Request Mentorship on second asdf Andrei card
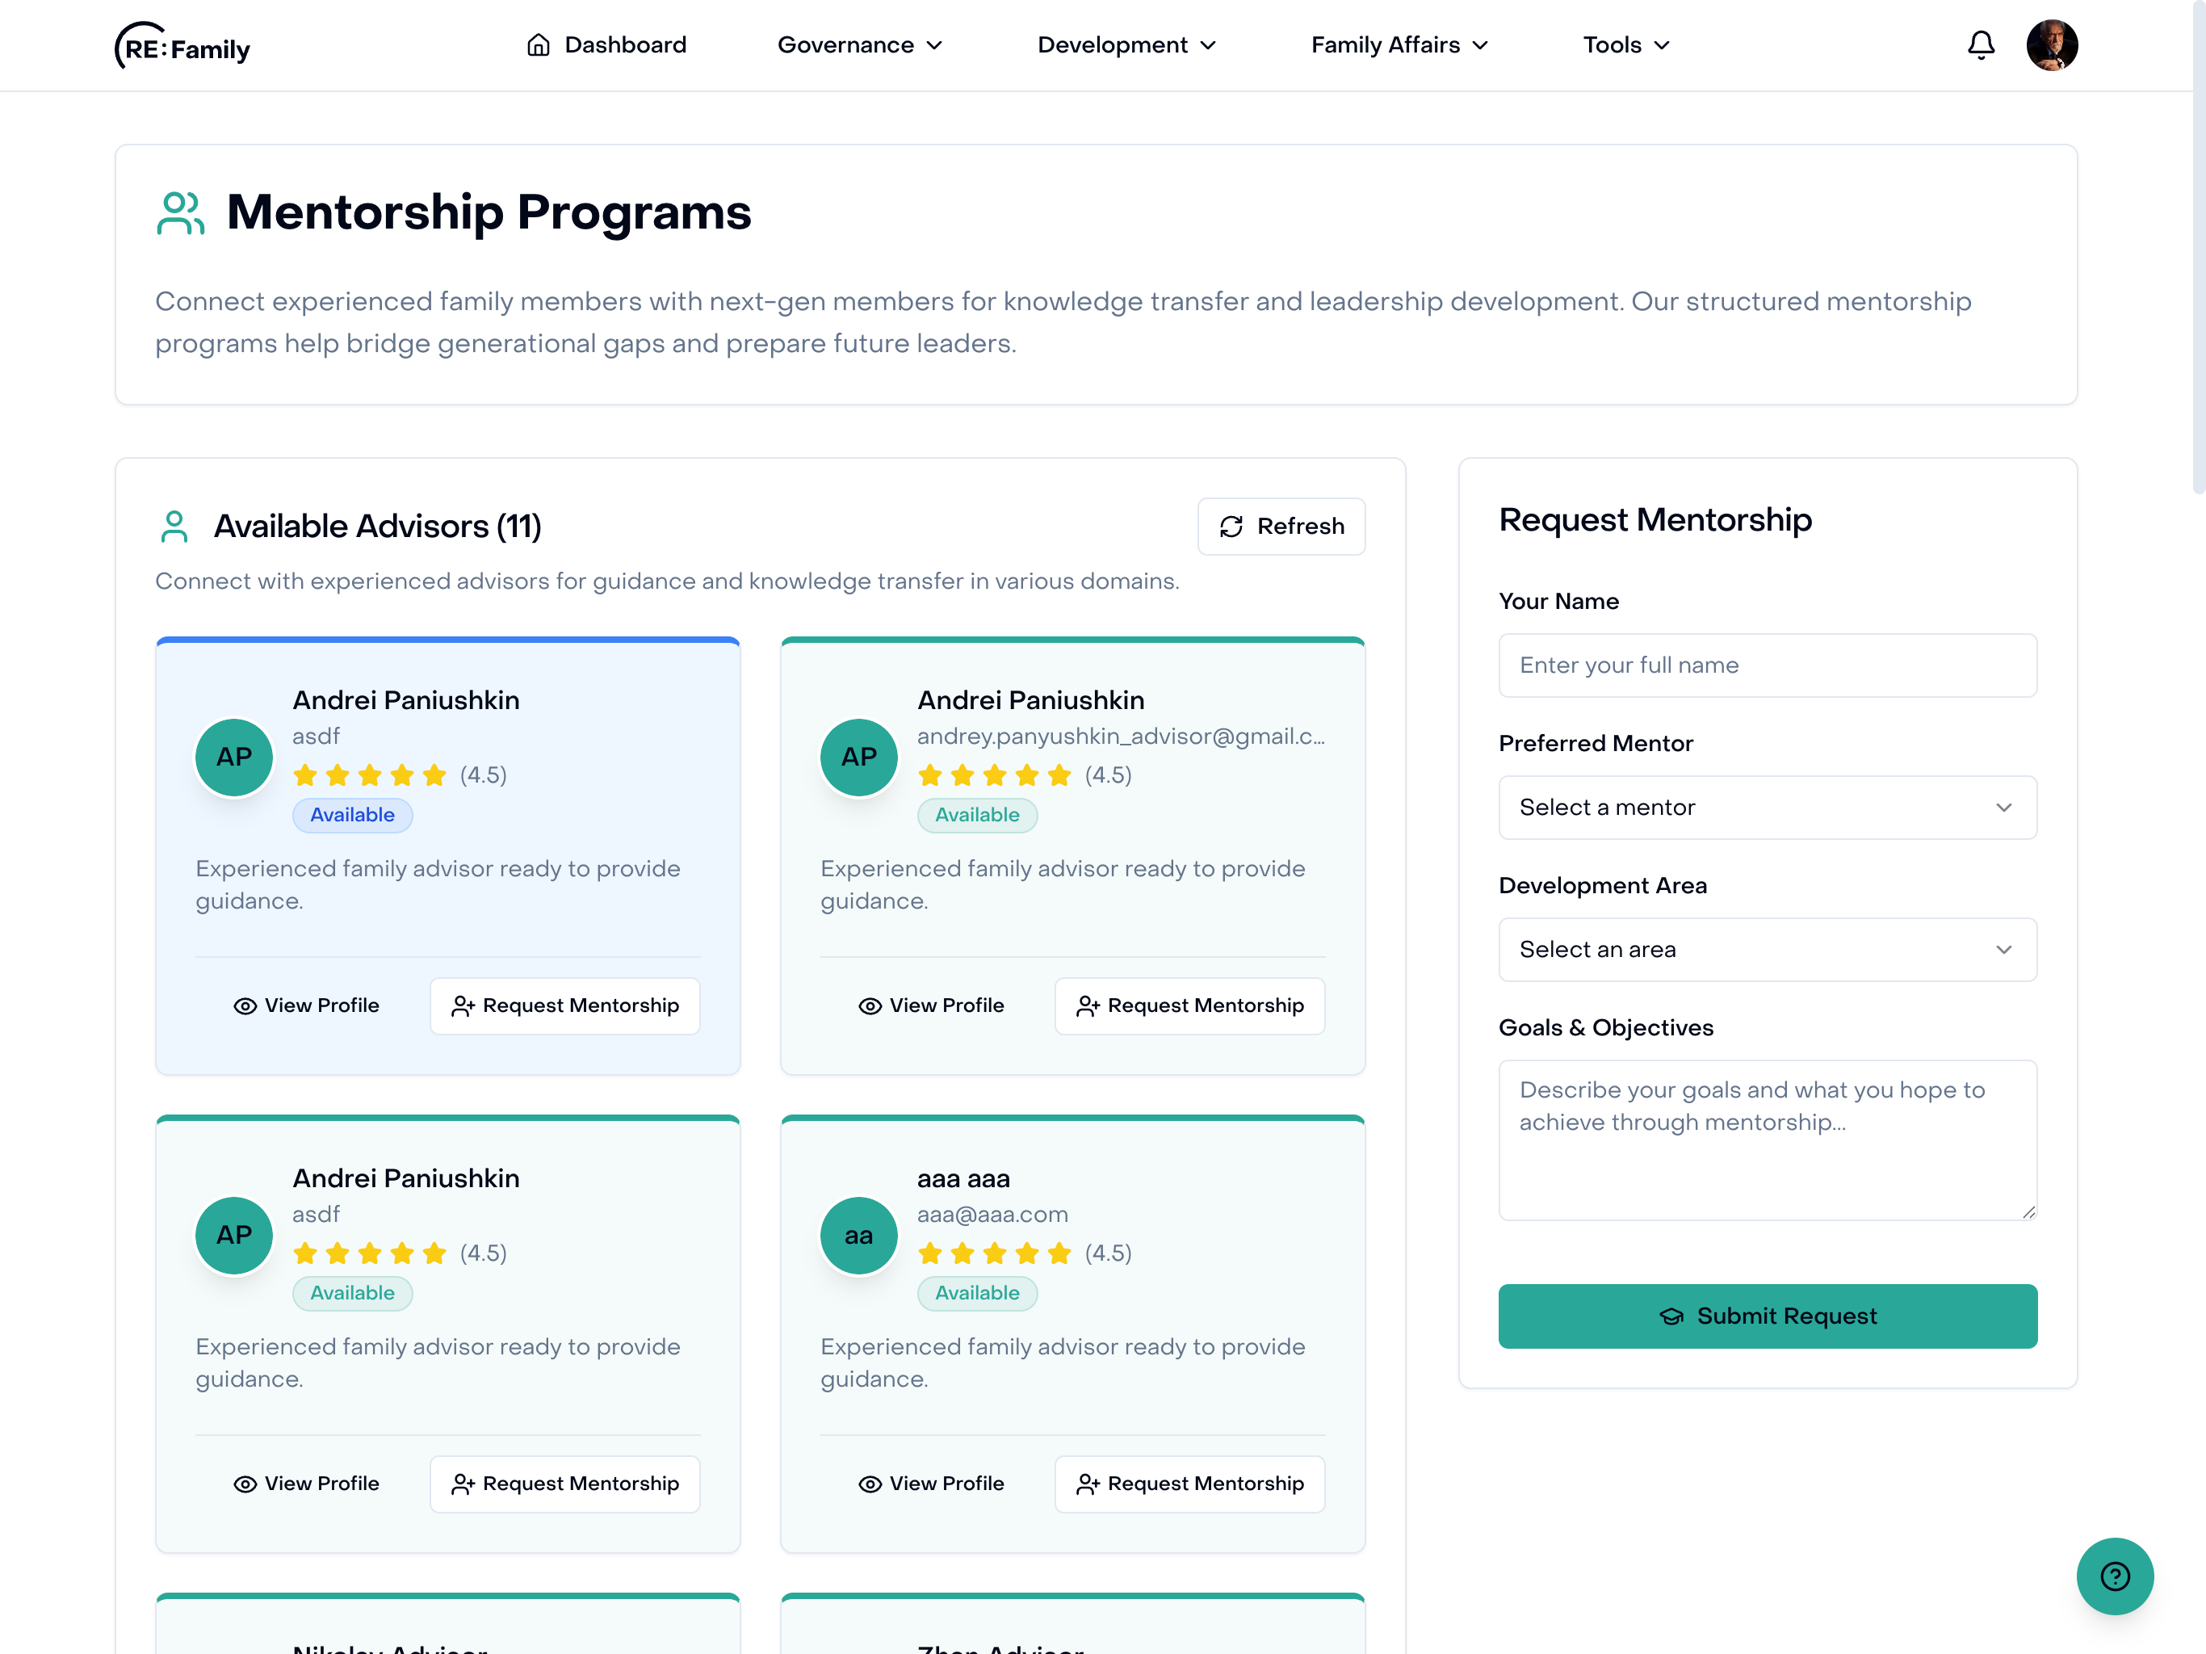 tap(564, 1484)
